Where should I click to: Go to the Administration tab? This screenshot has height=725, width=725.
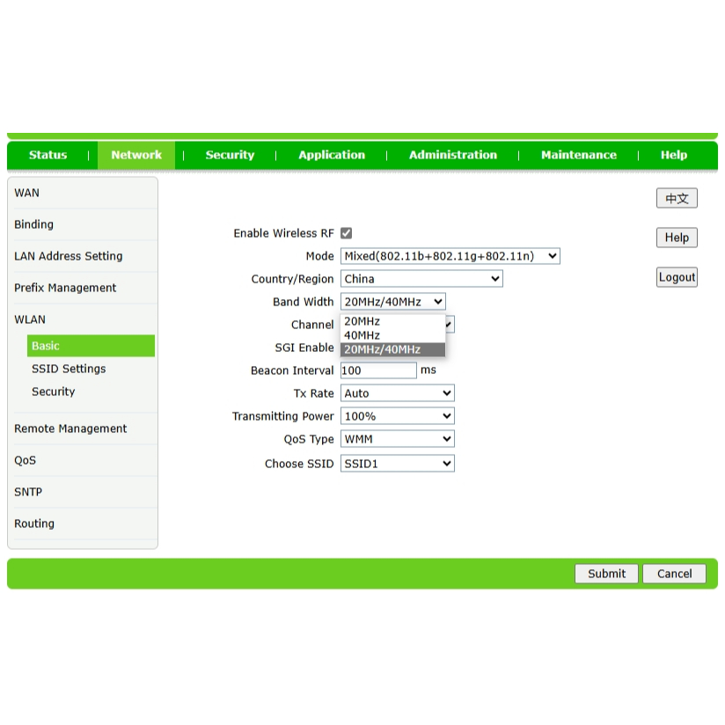452,155
